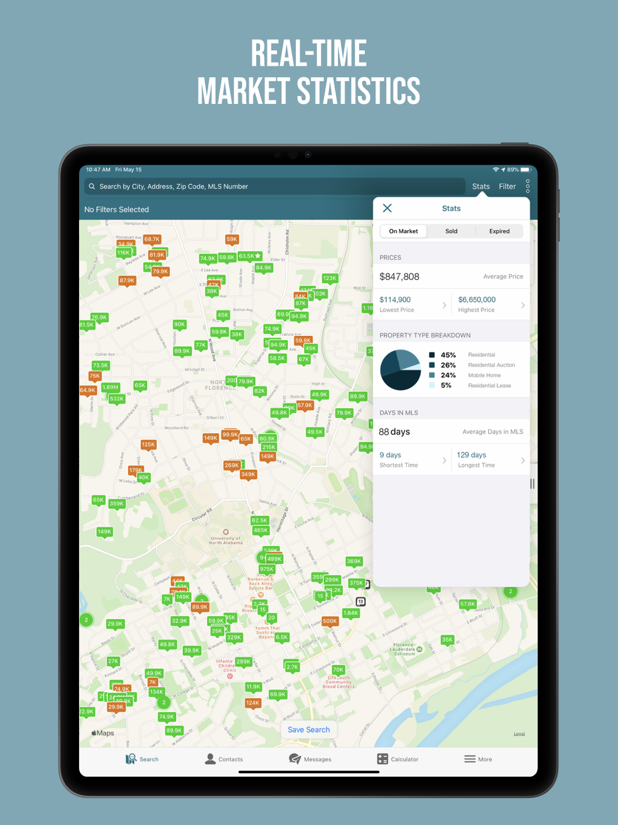This screenshot has width=618, height=825.
Task: Select the 63.5K starred listing pin
Action: pos(250,256)
